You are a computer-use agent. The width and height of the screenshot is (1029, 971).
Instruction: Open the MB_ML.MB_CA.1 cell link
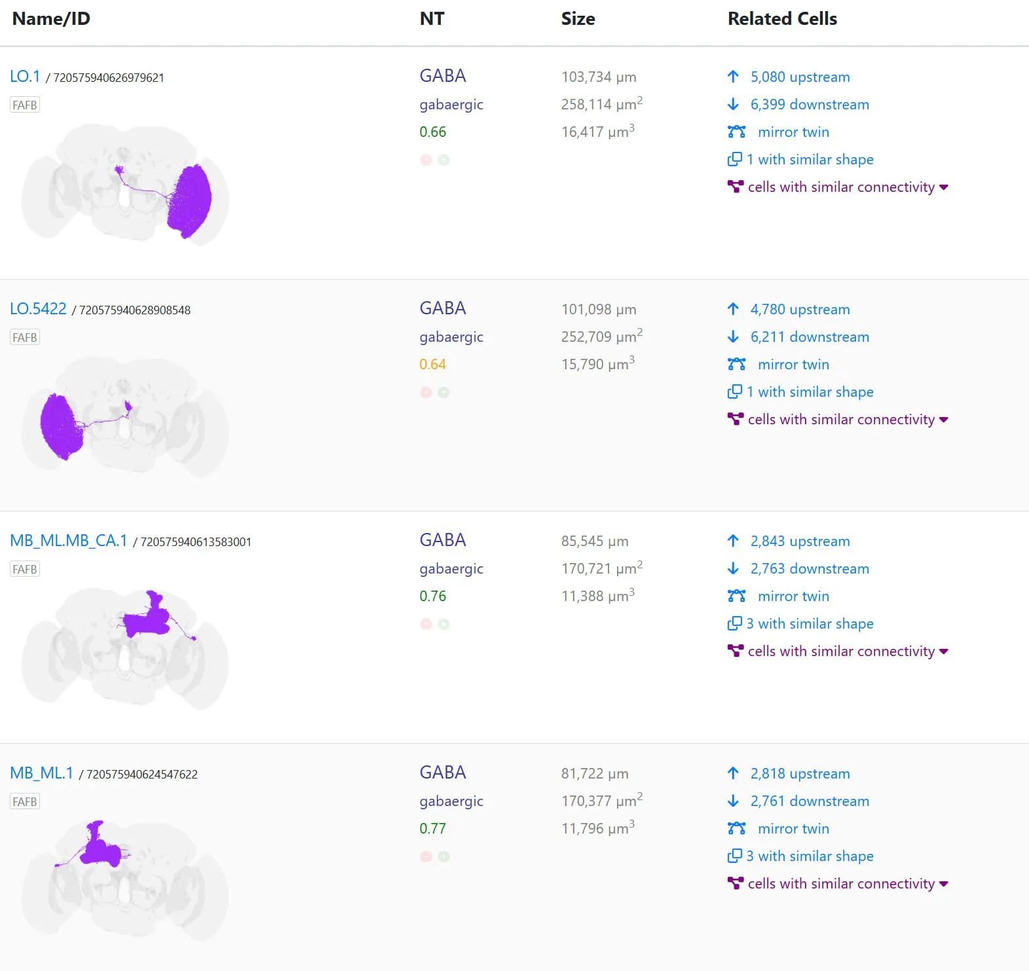point(69,541)
